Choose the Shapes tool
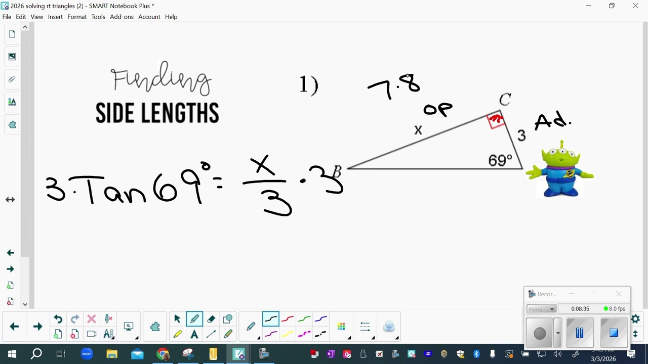The image size is (648, 364). 228,319
